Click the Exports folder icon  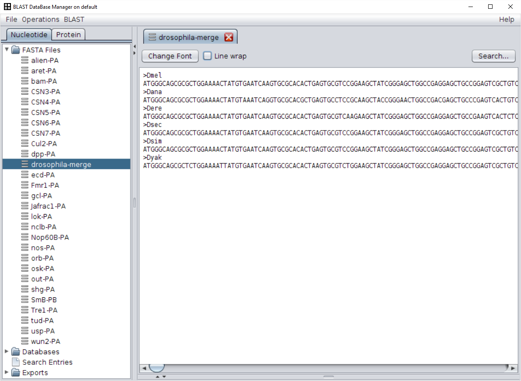click(x=16, y=373)
